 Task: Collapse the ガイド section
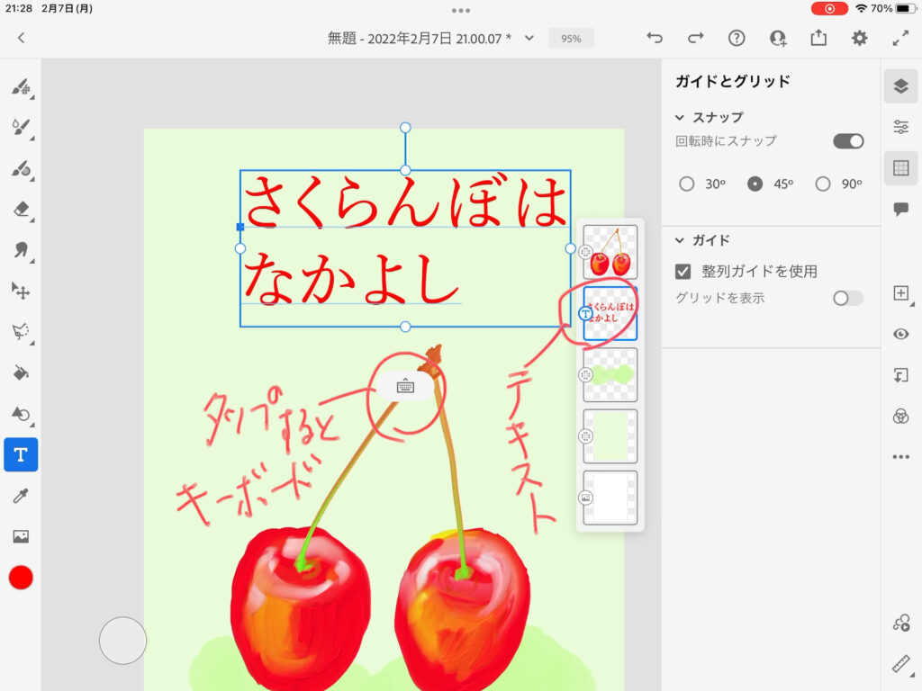click(x=681, y=240)
